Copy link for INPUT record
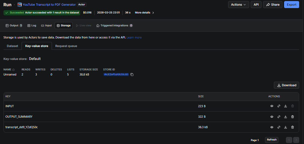The image size is (304, 144). coord(279,106)
